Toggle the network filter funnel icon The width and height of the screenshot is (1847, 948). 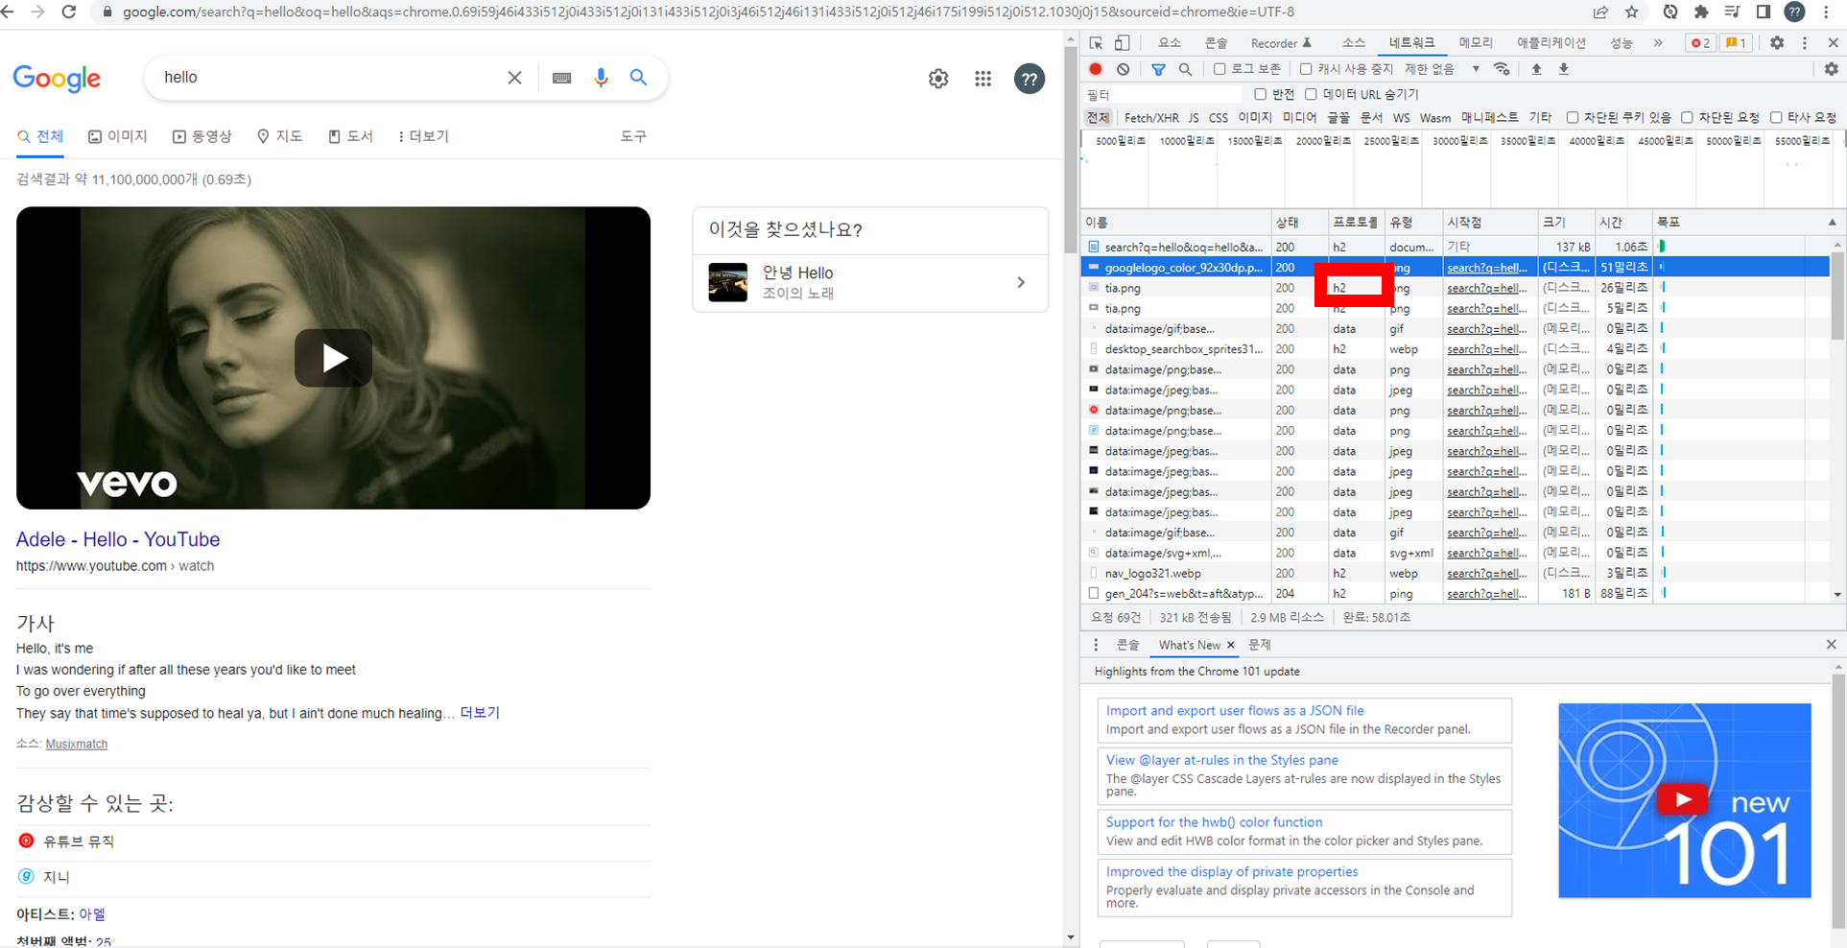click(x=1158, y=69)
